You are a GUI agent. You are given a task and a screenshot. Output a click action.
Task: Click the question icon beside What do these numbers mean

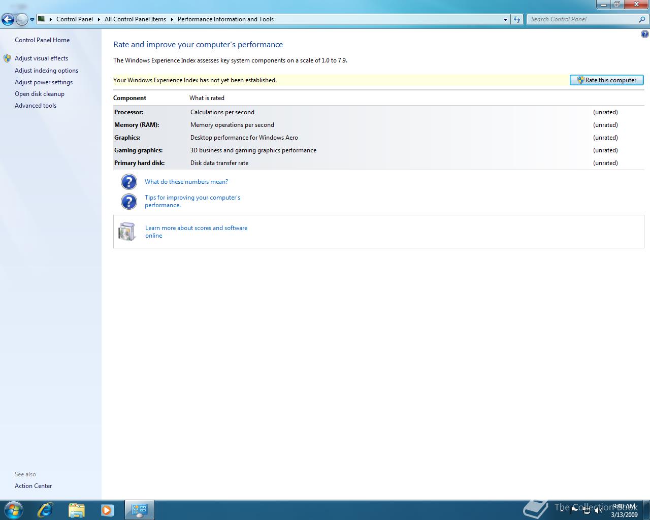(129, 182)
